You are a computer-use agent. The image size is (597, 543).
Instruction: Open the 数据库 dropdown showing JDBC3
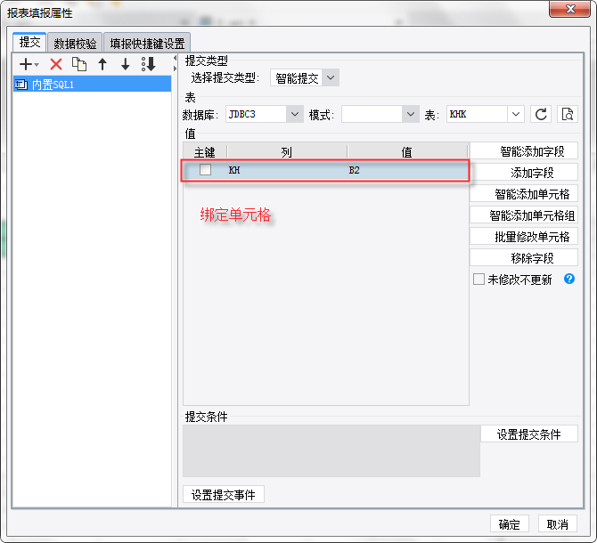point(265,114)
